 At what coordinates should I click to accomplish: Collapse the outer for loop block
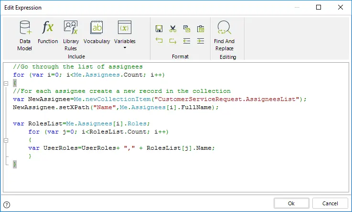(6, 83)
